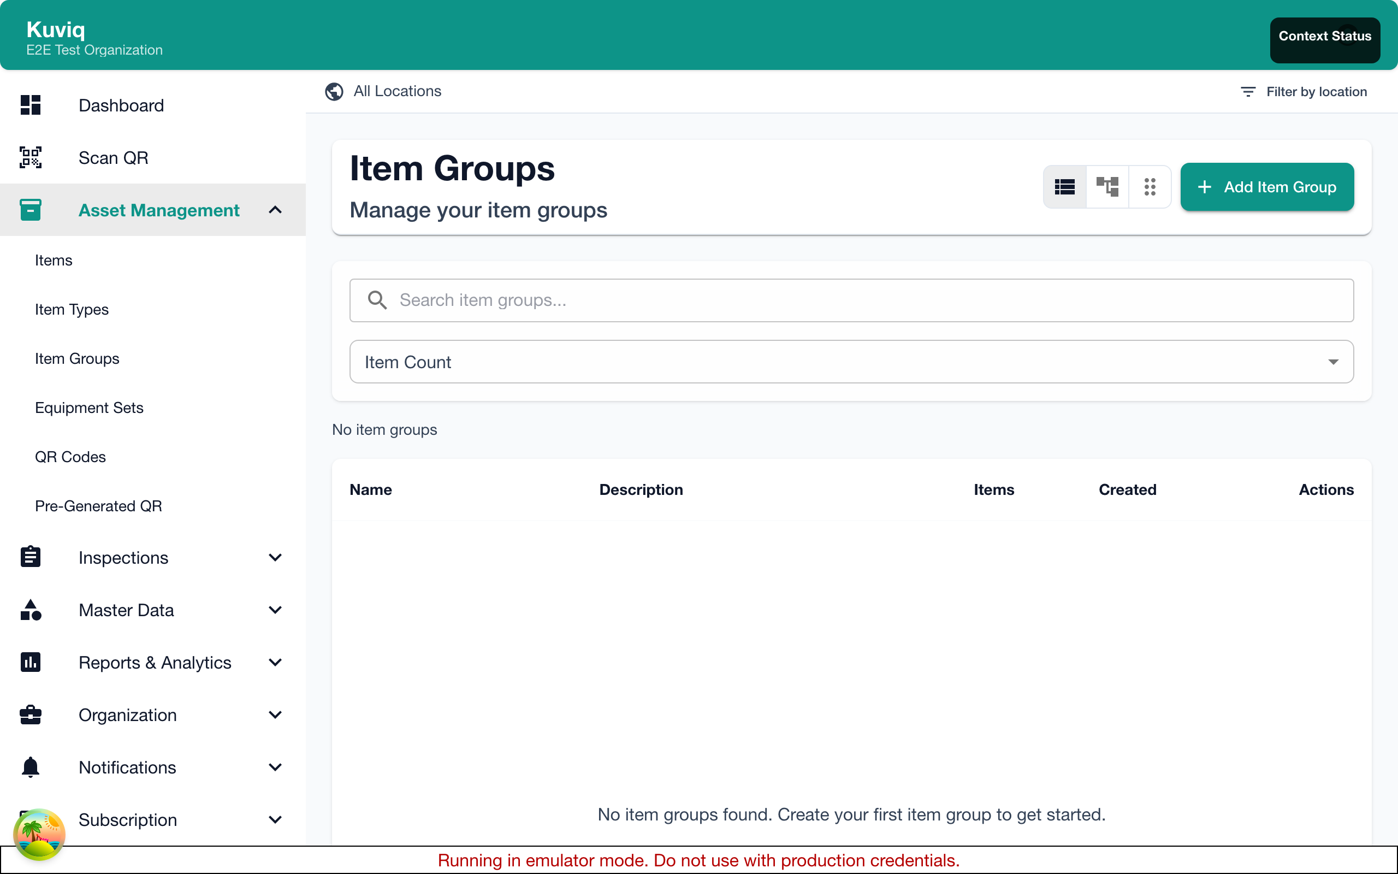Open the Item Types page

[72, 309]
